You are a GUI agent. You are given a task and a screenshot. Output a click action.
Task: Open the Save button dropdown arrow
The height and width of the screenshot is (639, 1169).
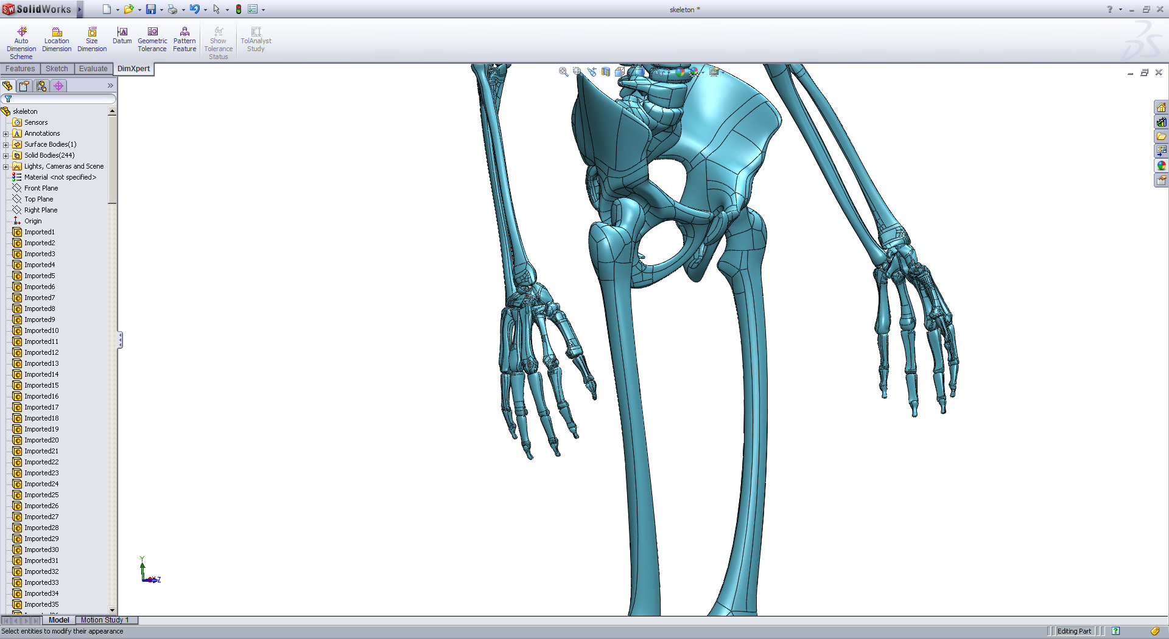click(161, 9)
